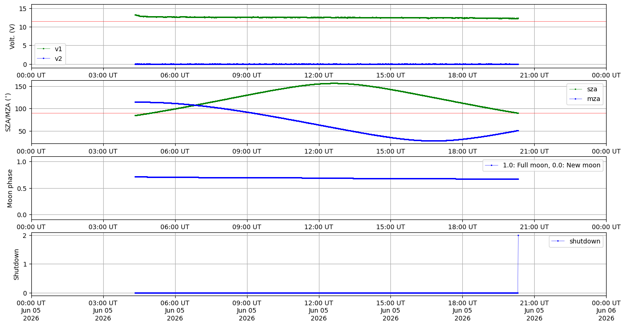
Task: Click the Shutdown axis label
Action: [16, 264]
